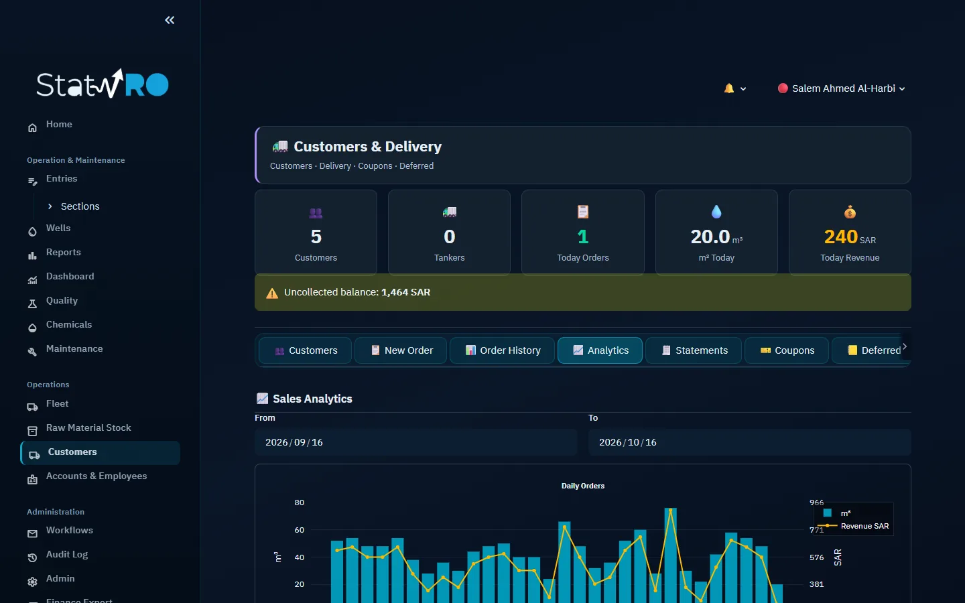The height and width of the screenshot is (603, 965).
Task: Click the Entries sidebar icon
Action: (x=32, y=182)
